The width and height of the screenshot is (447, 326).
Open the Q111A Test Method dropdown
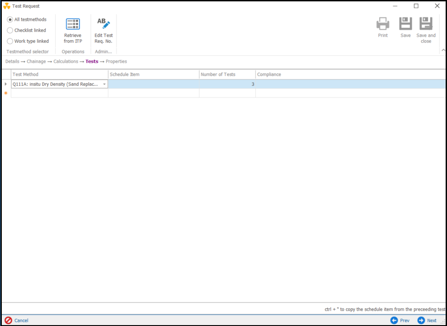coord(104,84)
